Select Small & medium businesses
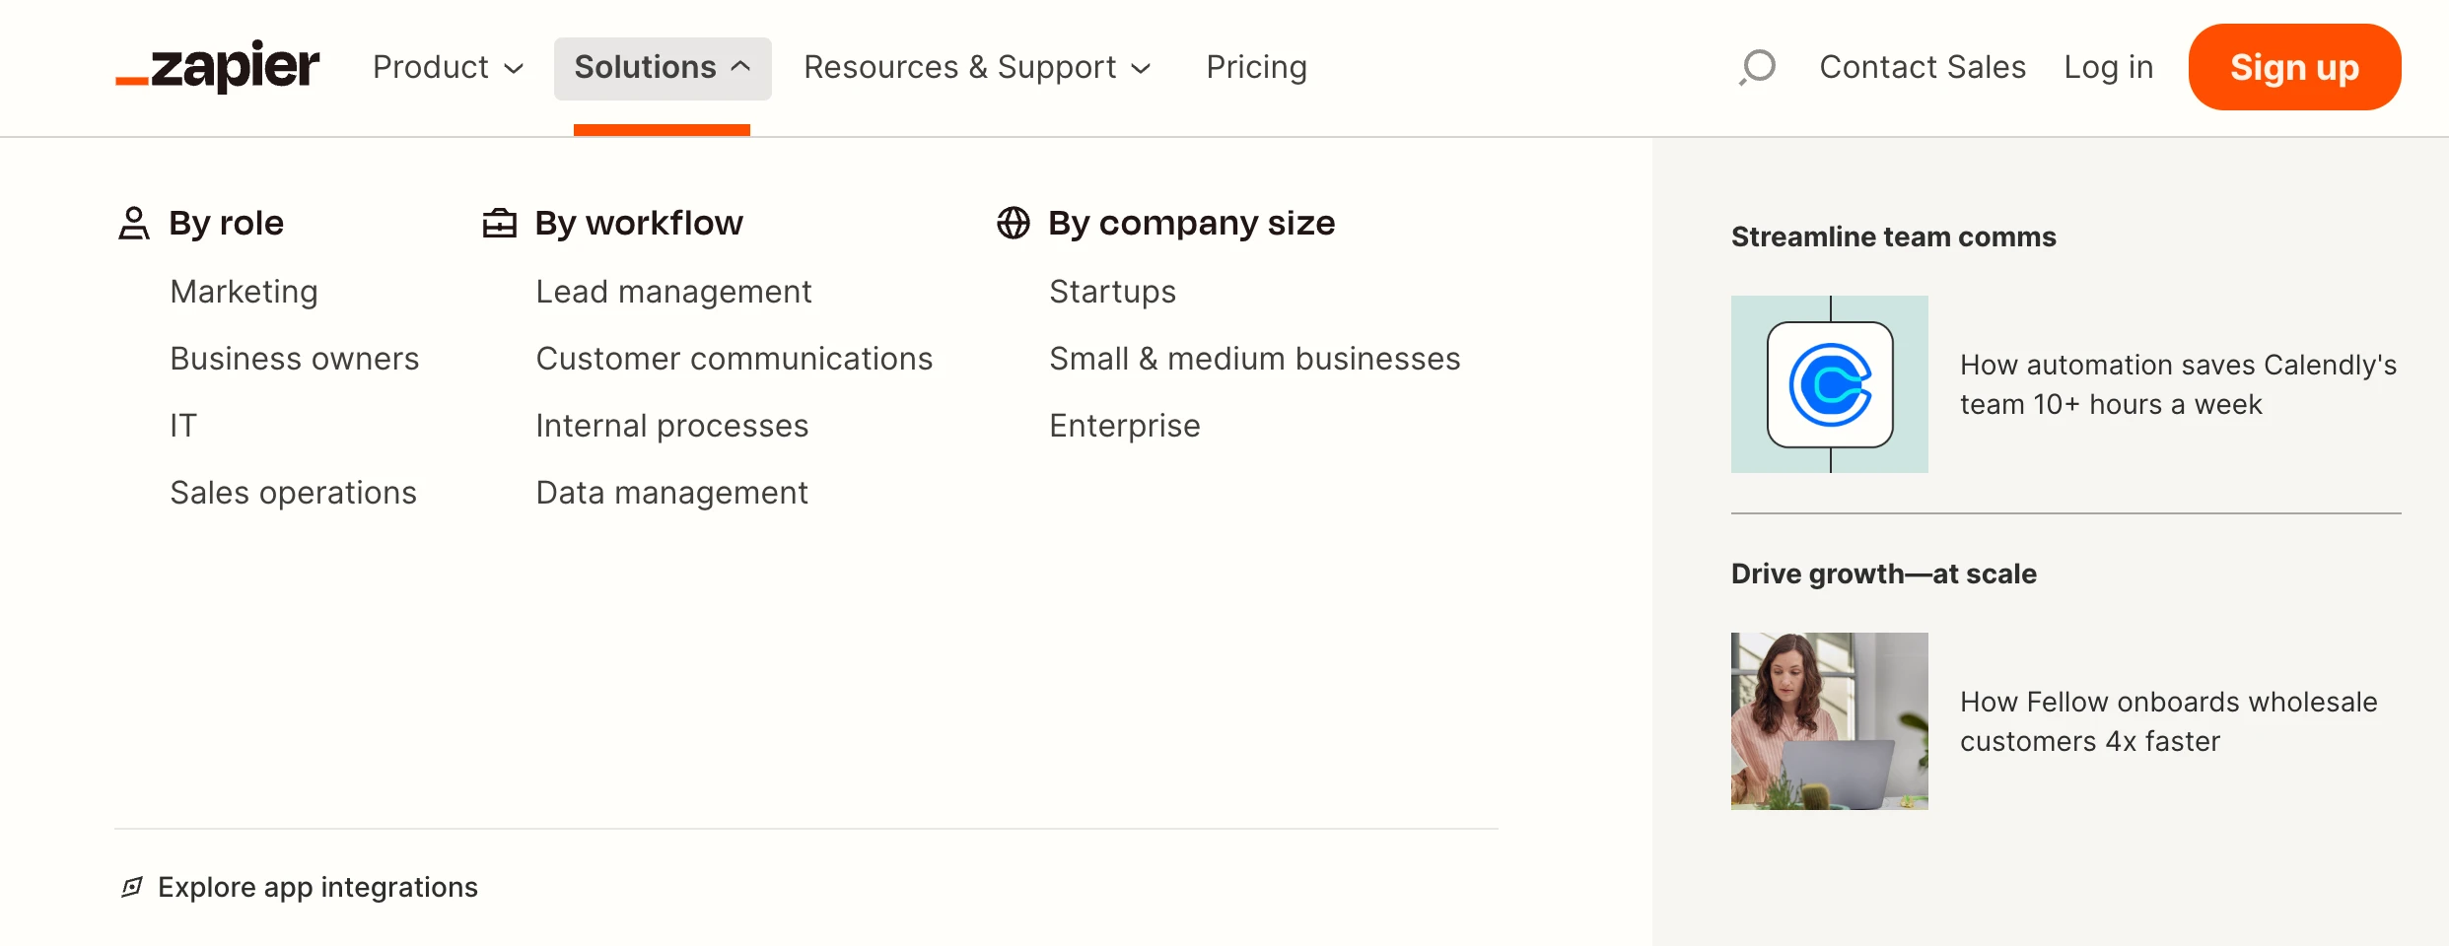 tap(1254, 359)
